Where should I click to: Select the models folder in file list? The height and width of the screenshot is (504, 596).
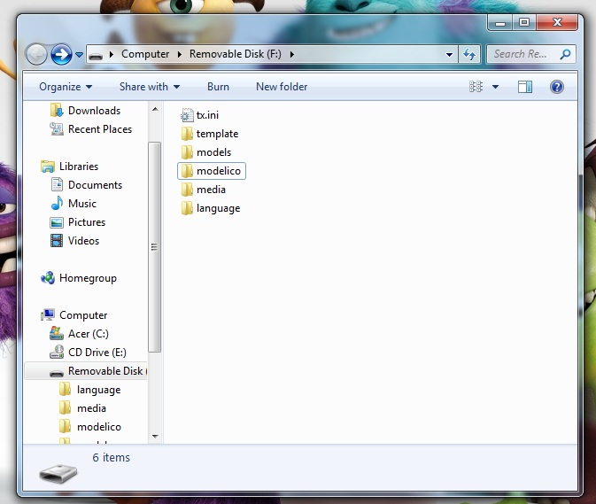(213, 152)
